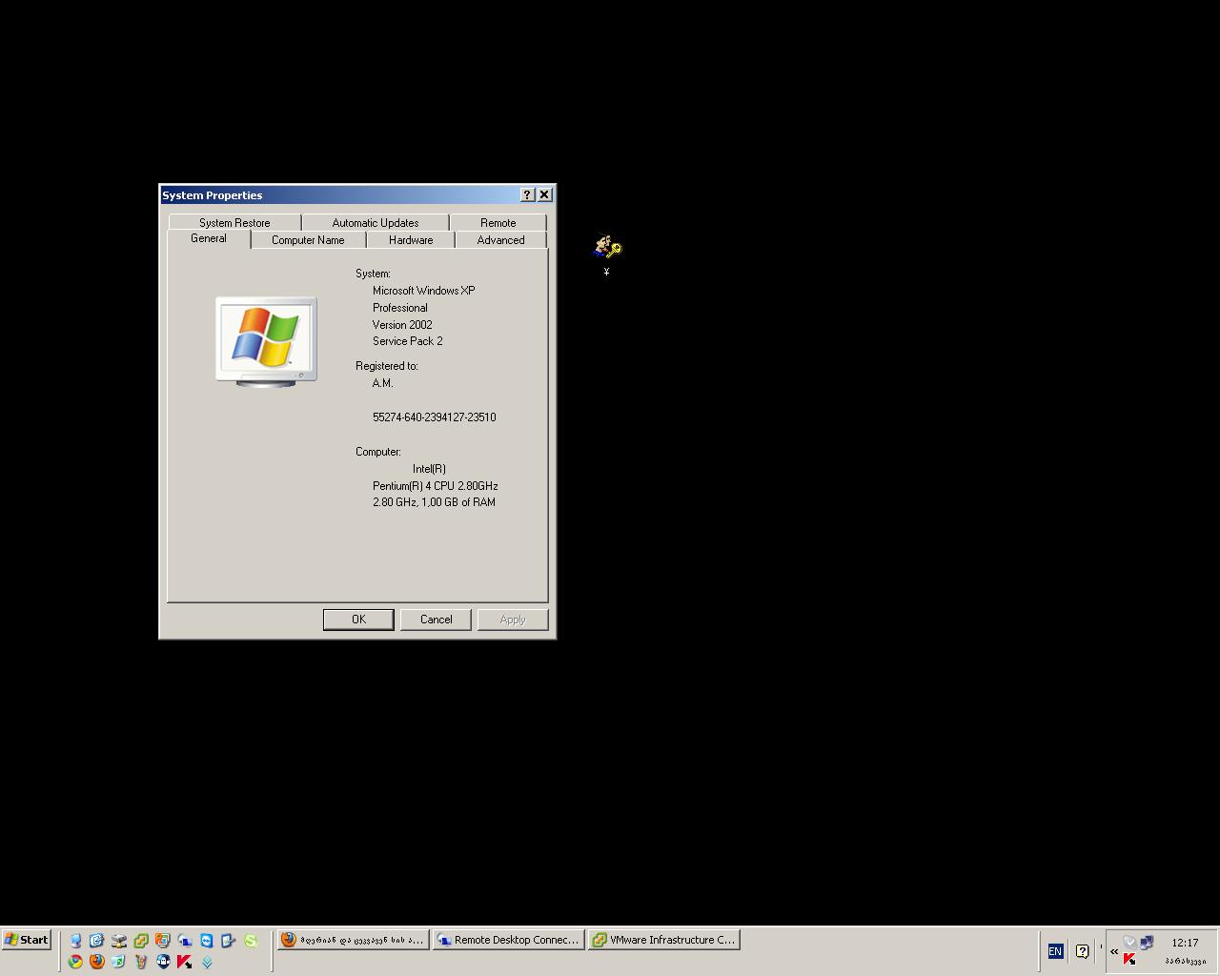Click the 'Professional' edition text
The image size is (1220, 976).
point(399,308)
